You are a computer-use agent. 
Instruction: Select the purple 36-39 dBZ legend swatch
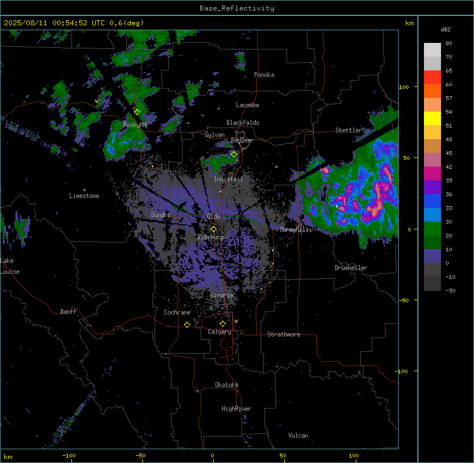(432, 188)
